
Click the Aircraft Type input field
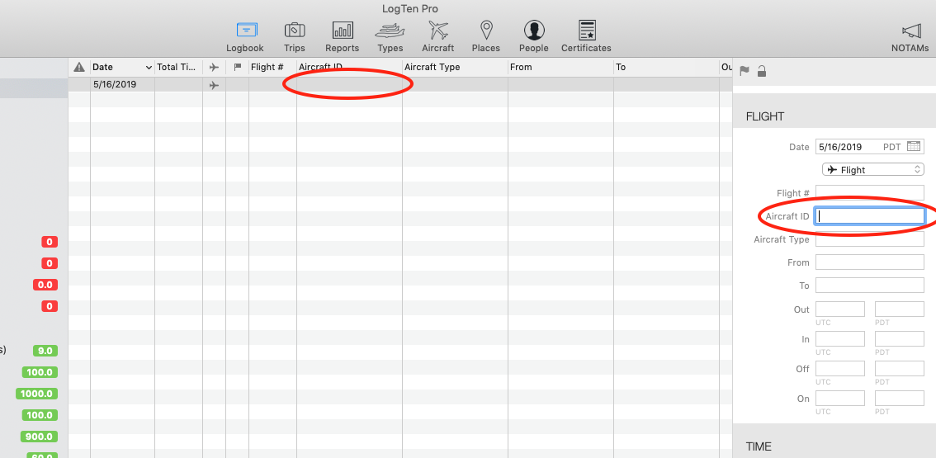[870, 239]
